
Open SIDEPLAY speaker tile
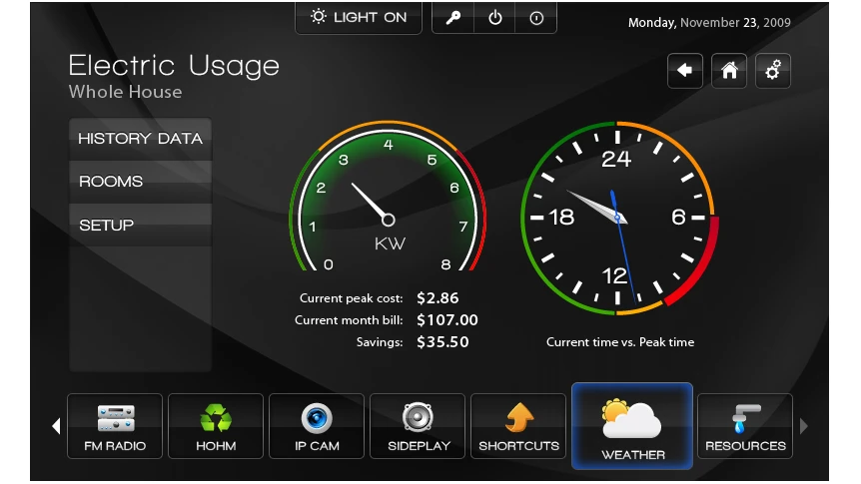coord(418,426)
